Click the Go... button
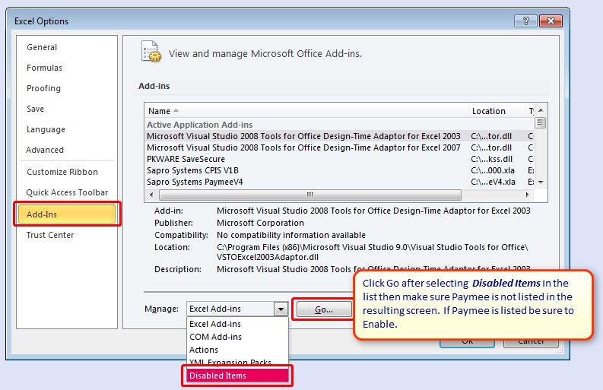The width and height of the screenshot is (603, 390). [324, 309]
